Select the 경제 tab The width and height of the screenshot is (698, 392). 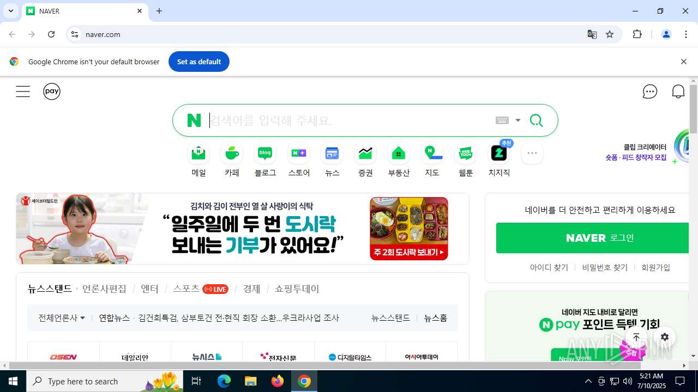click(251, 289)
